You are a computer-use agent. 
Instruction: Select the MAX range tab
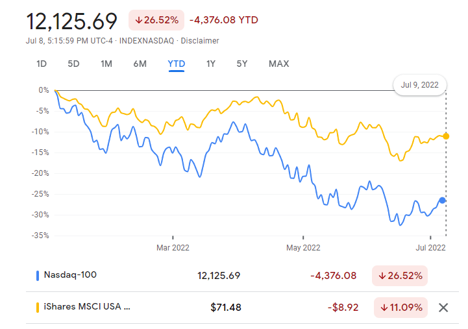279,64
